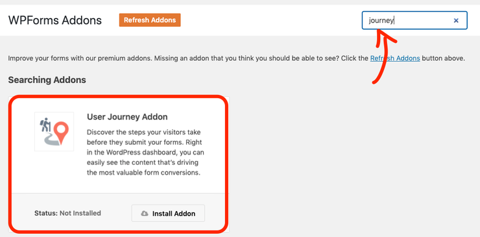This screenshot has width=480, height=237.
Task: Click the Not Installed status text
Action: pos(80,213)
